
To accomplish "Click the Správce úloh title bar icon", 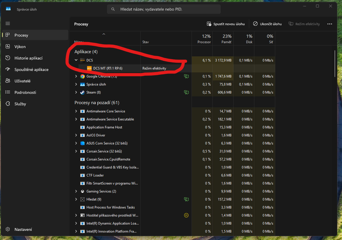I will click(8, 9).
